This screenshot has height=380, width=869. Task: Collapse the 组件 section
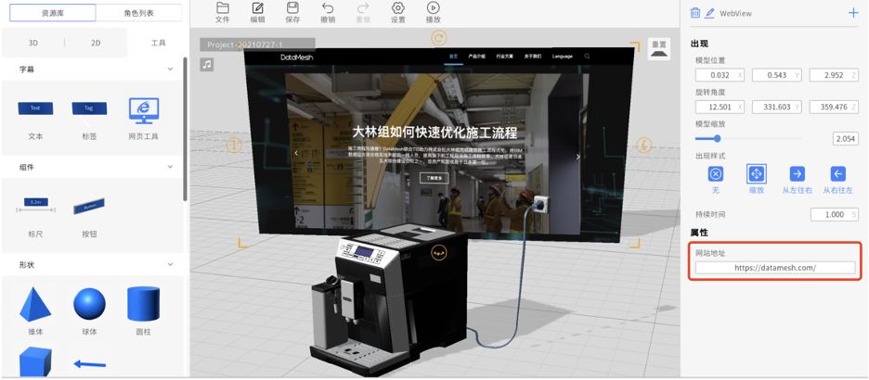click(170, 167)
